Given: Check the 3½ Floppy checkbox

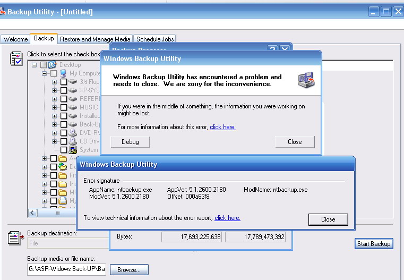Looking at the screenshot, I should (64, 82).
